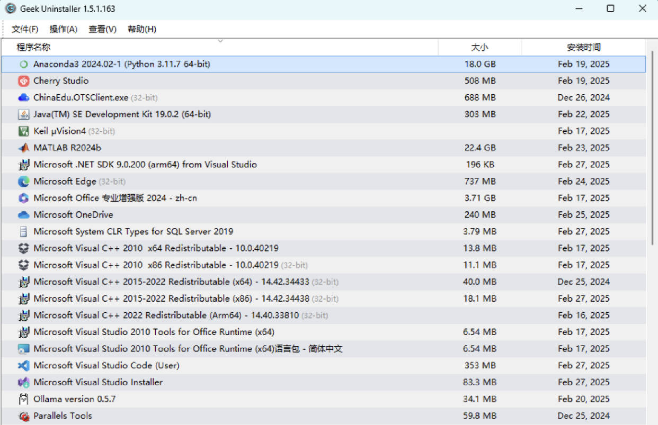The image size is (658, 425).
Task: Click the 59.8 MB size value
Action: click(479, 416)
